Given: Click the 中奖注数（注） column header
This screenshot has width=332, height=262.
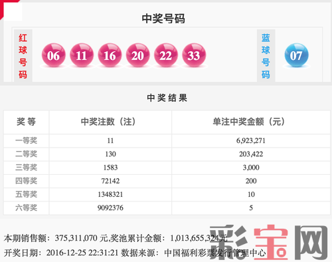Looking at the screenshot, I should pos(108,122).
